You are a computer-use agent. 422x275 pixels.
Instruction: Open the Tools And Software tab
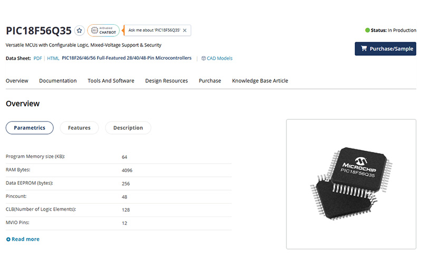point(111,81)
